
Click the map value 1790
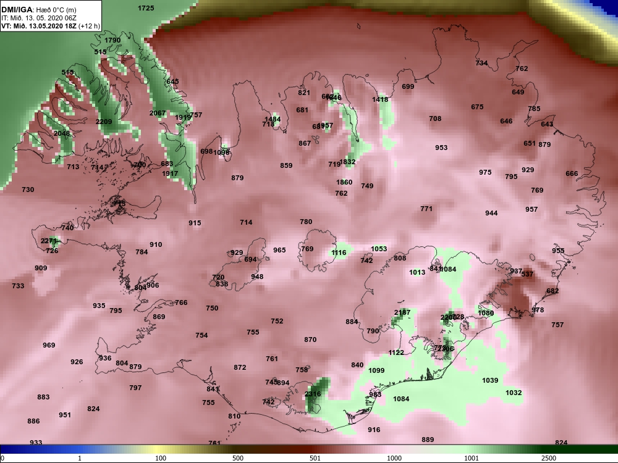[x=112, y=40]
